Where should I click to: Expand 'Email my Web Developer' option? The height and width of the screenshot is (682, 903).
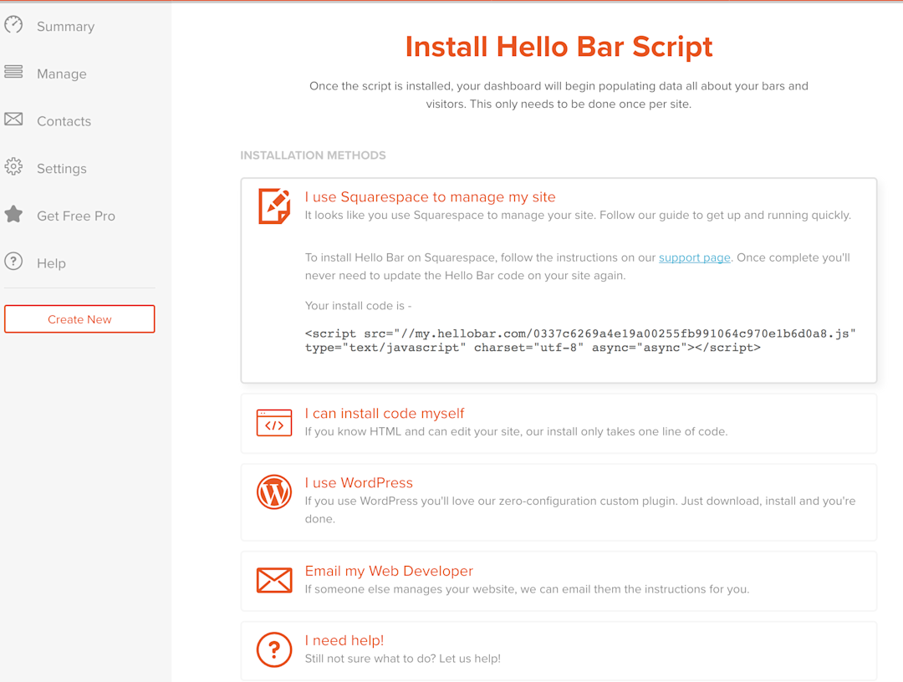tap(559, 581)
